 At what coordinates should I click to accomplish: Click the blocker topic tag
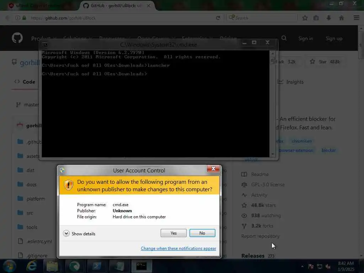tap(328, 150)
